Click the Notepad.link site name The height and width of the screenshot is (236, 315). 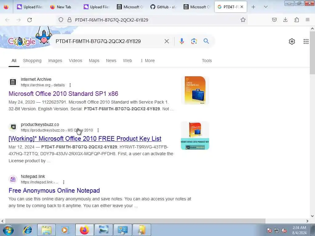click(x=33, y=176)
